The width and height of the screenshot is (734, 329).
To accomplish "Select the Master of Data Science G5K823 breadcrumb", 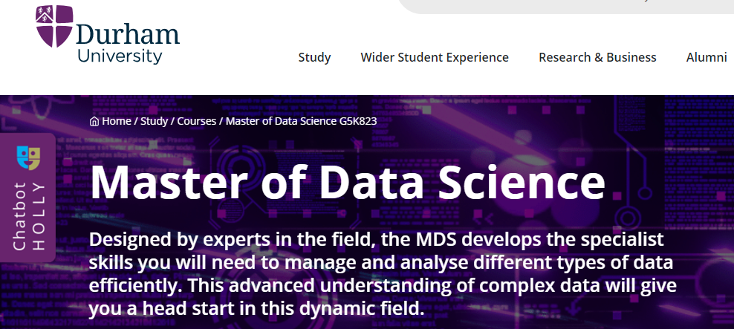I will (302, 121).
